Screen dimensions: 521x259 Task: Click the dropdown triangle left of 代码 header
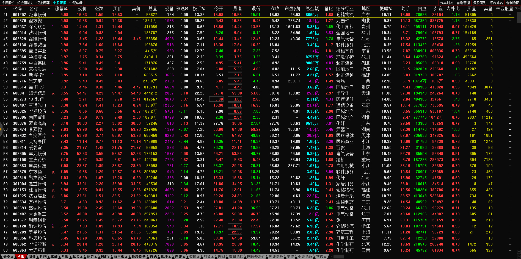5,9
